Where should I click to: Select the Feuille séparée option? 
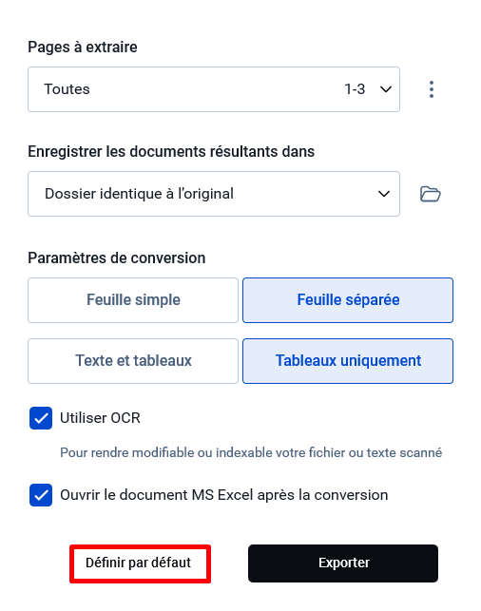tap(348, 300)
